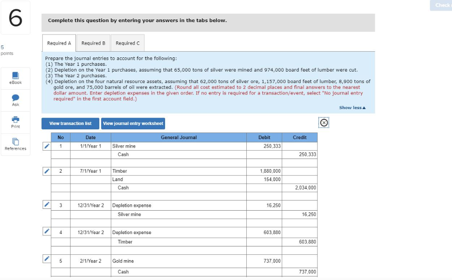
Task: Click the pencil icon for entry 3 Depletion expense
Action: [x=46, y=204]
